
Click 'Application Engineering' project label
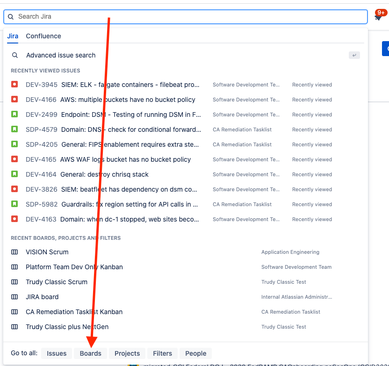click(x=290, y=252)
